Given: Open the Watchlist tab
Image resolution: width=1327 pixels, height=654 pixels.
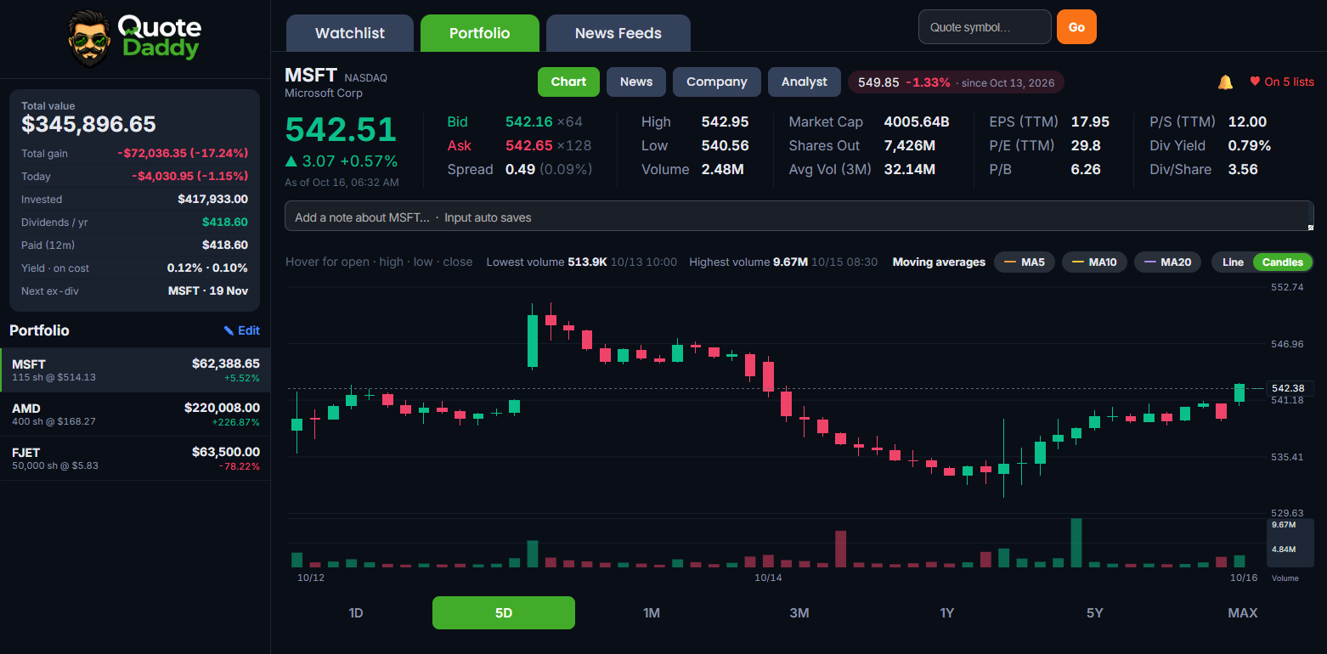Looking at the screenshot, I should pos(350,33).
